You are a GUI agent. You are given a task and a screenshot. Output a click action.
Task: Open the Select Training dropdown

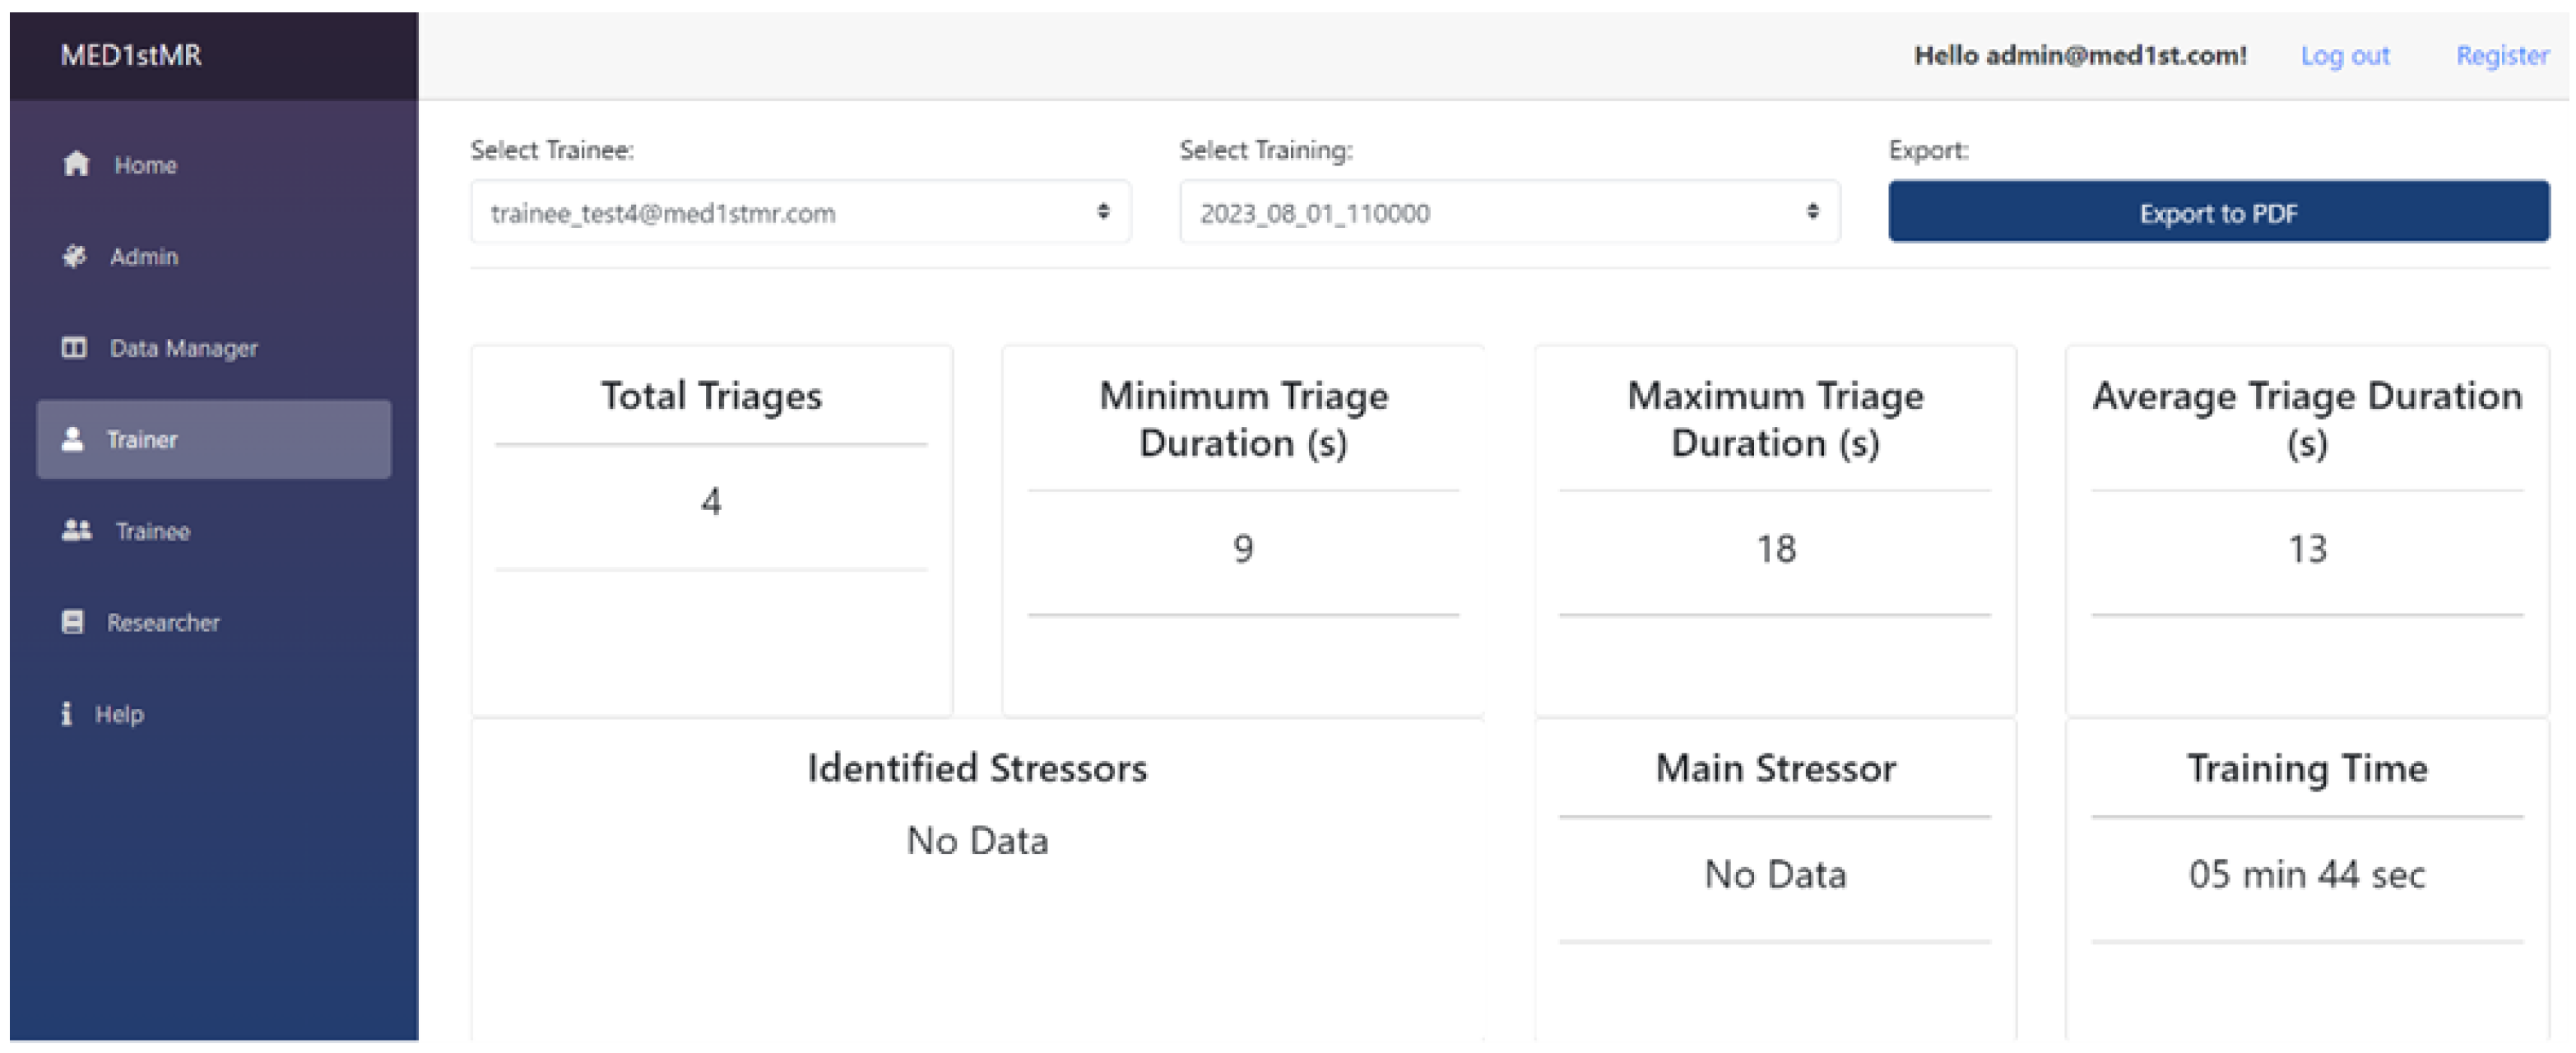pos(1508,212)
